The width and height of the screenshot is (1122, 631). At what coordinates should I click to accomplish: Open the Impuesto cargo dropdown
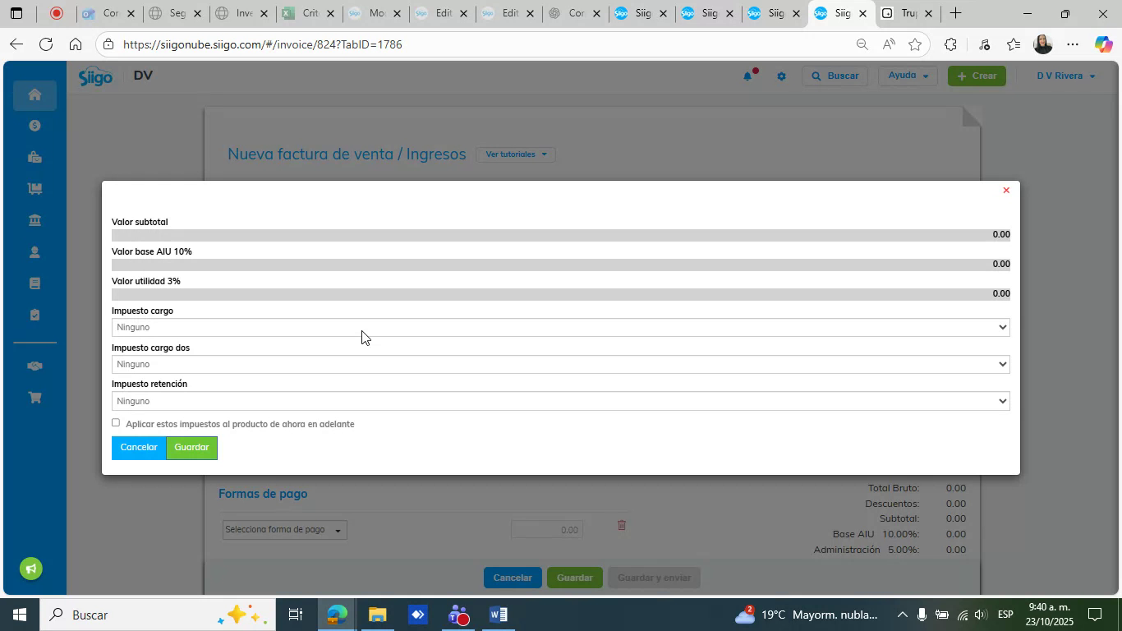pos(560,327)
